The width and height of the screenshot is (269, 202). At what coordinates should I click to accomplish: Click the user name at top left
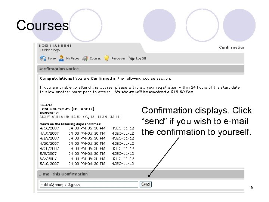(x=55, y=46)
